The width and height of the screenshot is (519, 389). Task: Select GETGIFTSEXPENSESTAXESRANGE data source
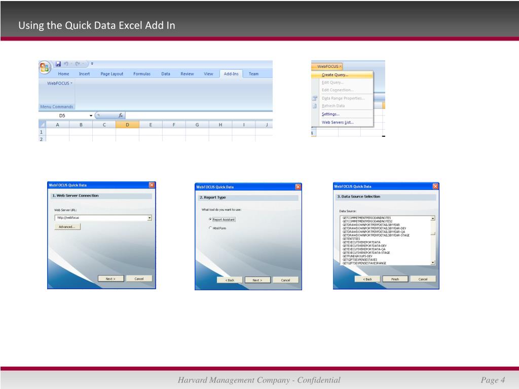pyautogui.click(x=364, y=263)
